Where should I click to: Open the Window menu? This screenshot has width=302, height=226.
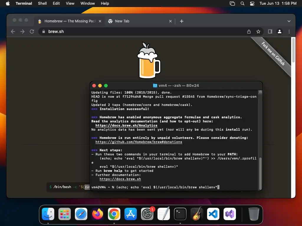87,3
